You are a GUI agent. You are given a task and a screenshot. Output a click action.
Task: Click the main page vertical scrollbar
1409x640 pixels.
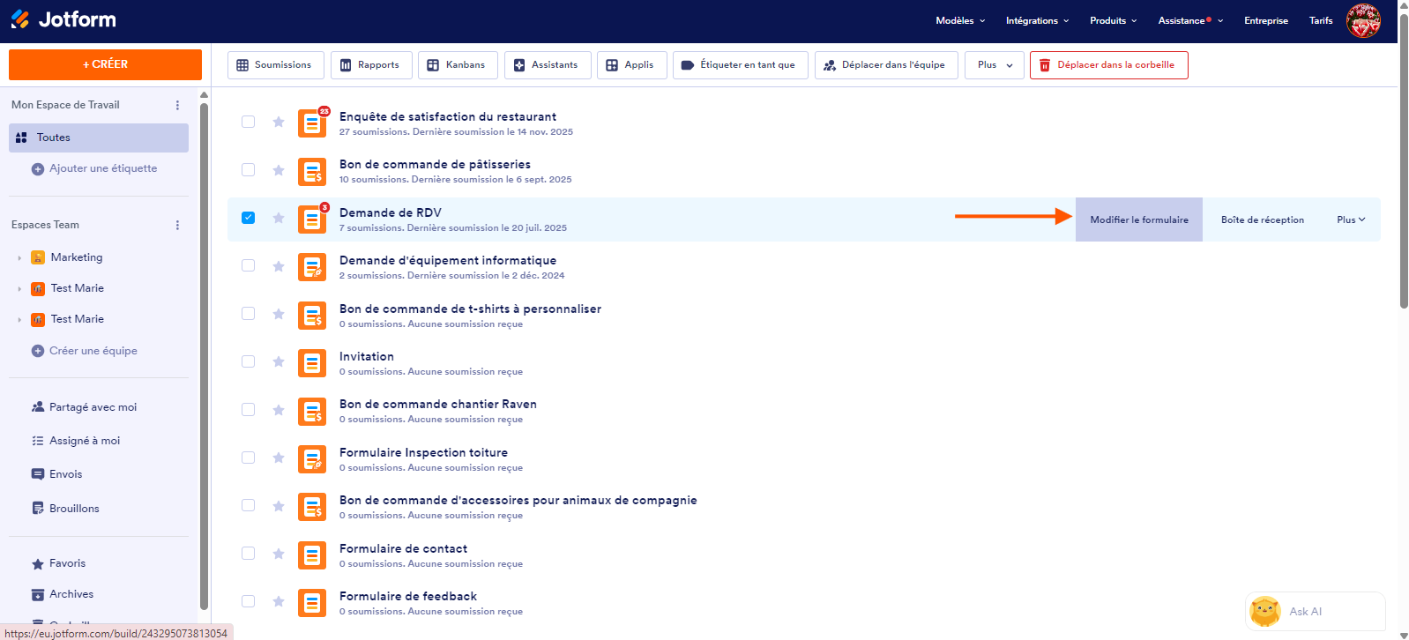(x=1404, y=163)
